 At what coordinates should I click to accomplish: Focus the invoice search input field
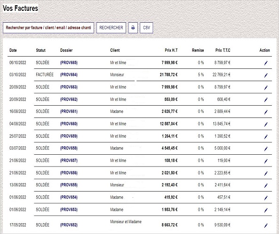pos(48,28)
